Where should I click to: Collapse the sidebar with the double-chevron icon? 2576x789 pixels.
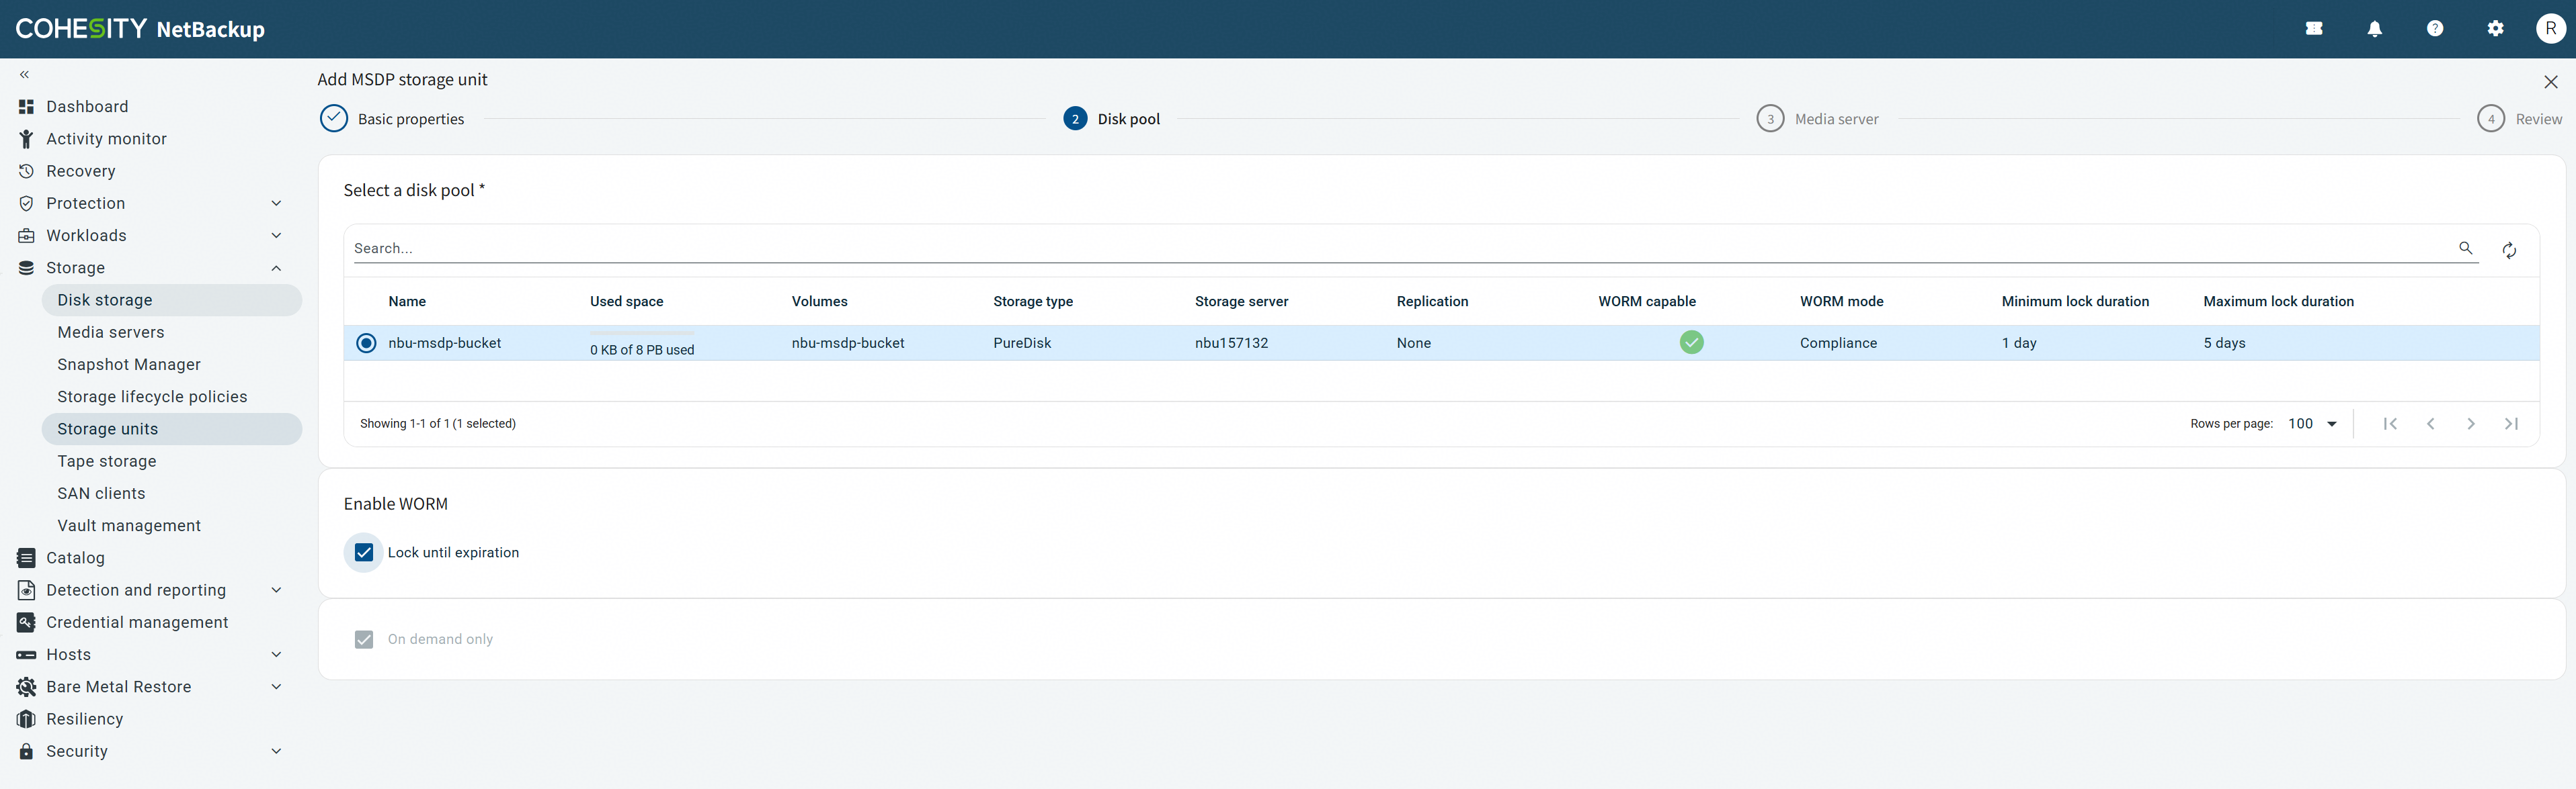(x=25, y=75)
